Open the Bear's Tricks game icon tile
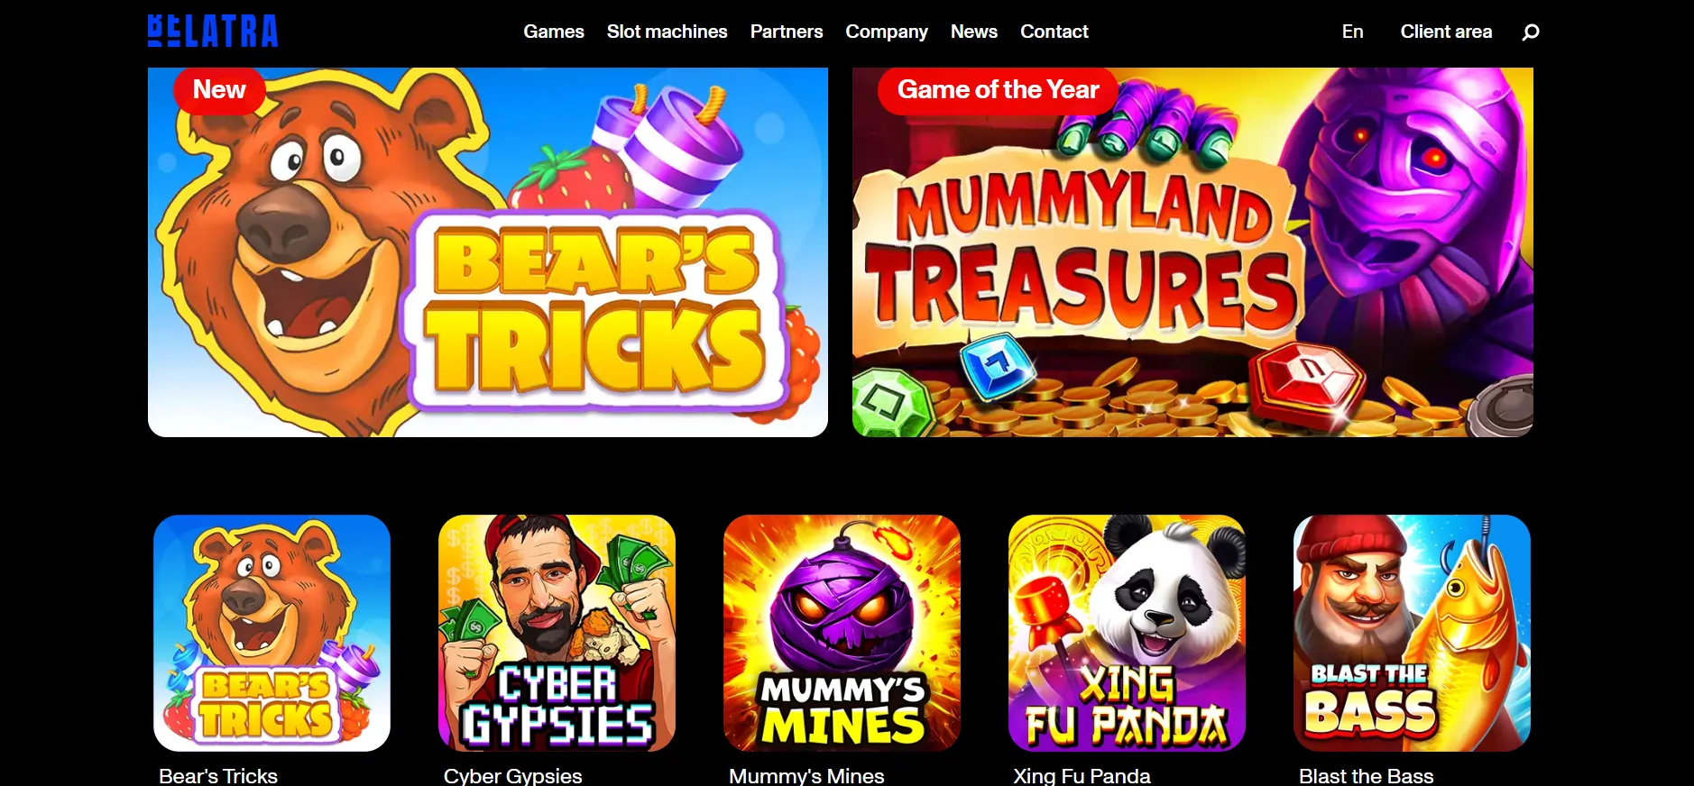This screenshot has height=786, width=1694. click(272, 633)
